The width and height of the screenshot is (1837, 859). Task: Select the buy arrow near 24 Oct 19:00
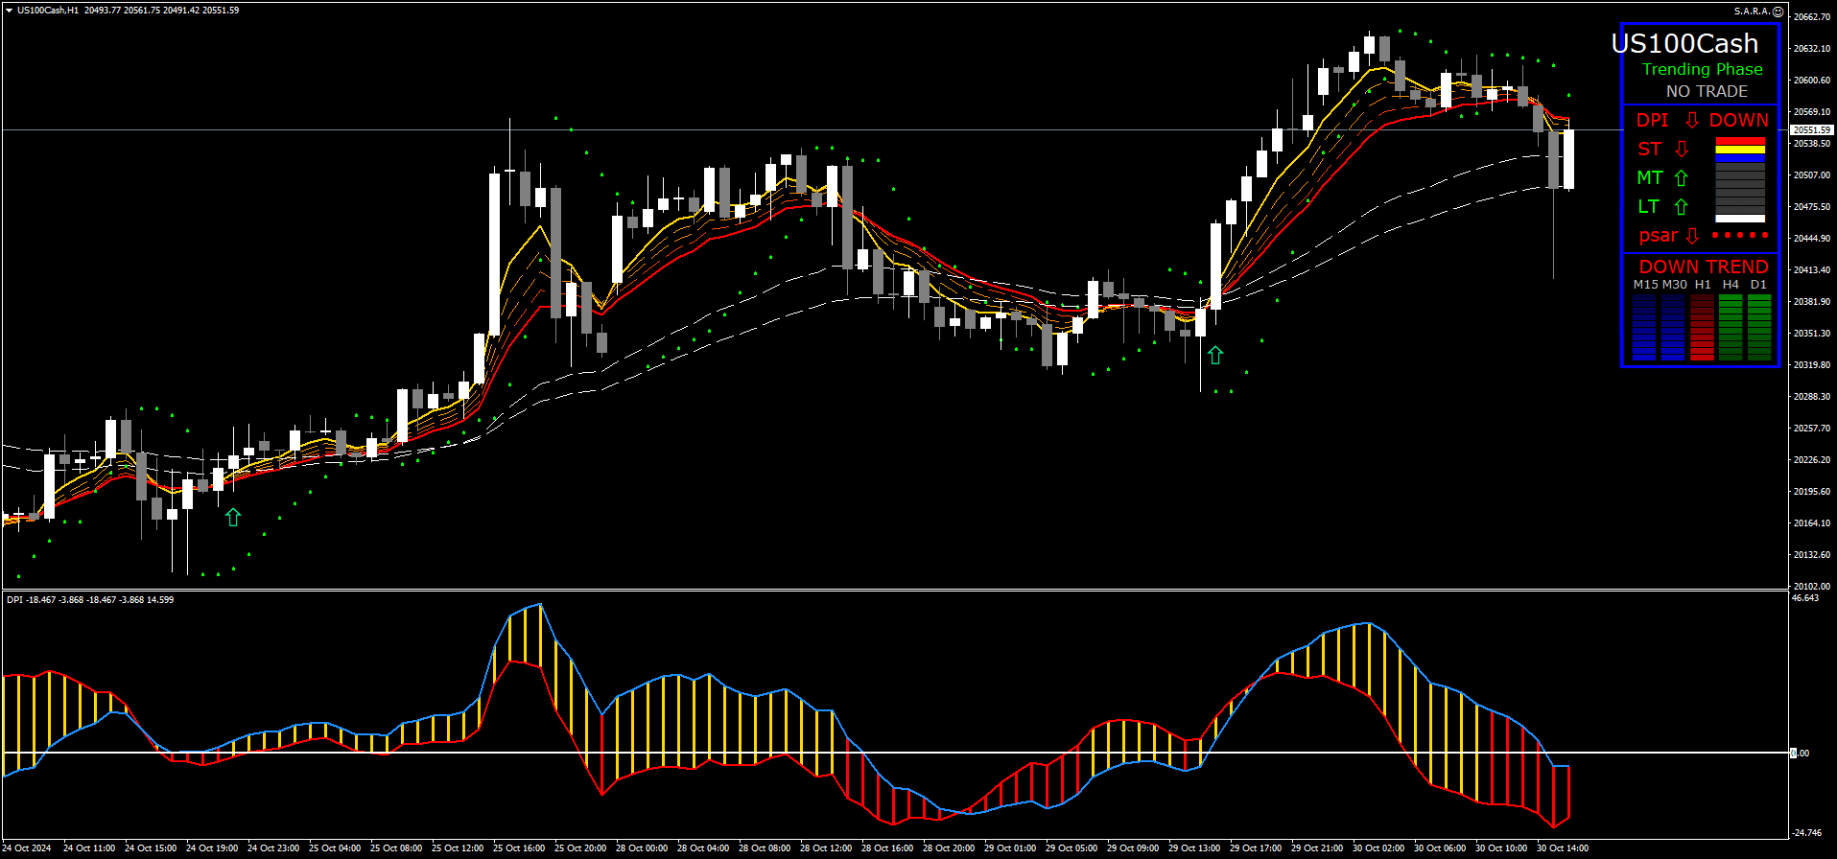tap(233, 518)
